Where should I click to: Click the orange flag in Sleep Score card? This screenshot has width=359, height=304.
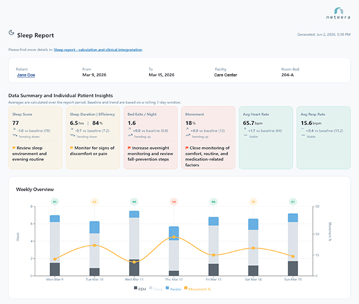pos(14,148)
